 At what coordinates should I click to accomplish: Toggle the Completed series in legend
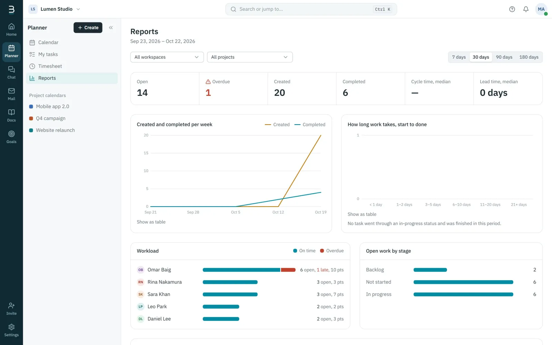coord(309,125)
